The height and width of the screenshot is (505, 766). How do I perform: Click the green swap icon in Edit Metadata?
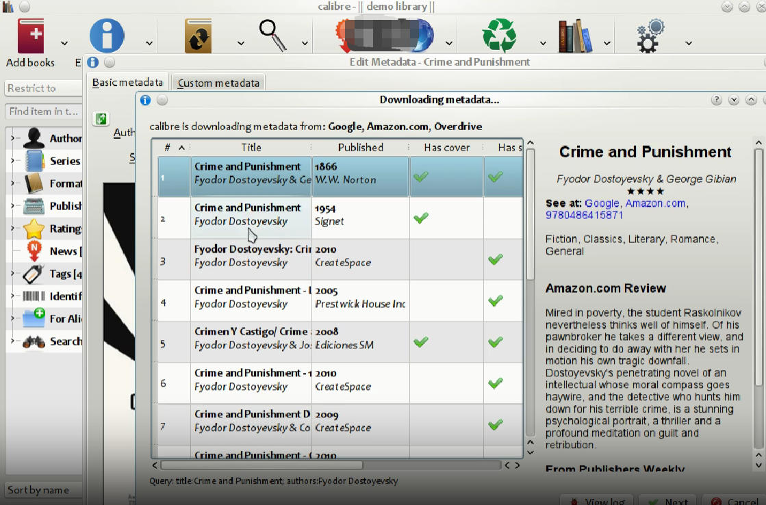point(101,118)
